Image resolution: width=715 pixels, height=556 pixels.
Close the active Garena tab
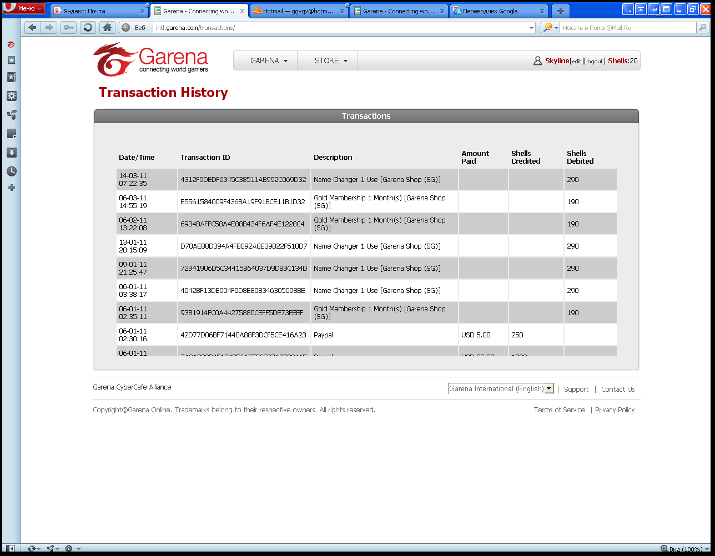[243, 11]
